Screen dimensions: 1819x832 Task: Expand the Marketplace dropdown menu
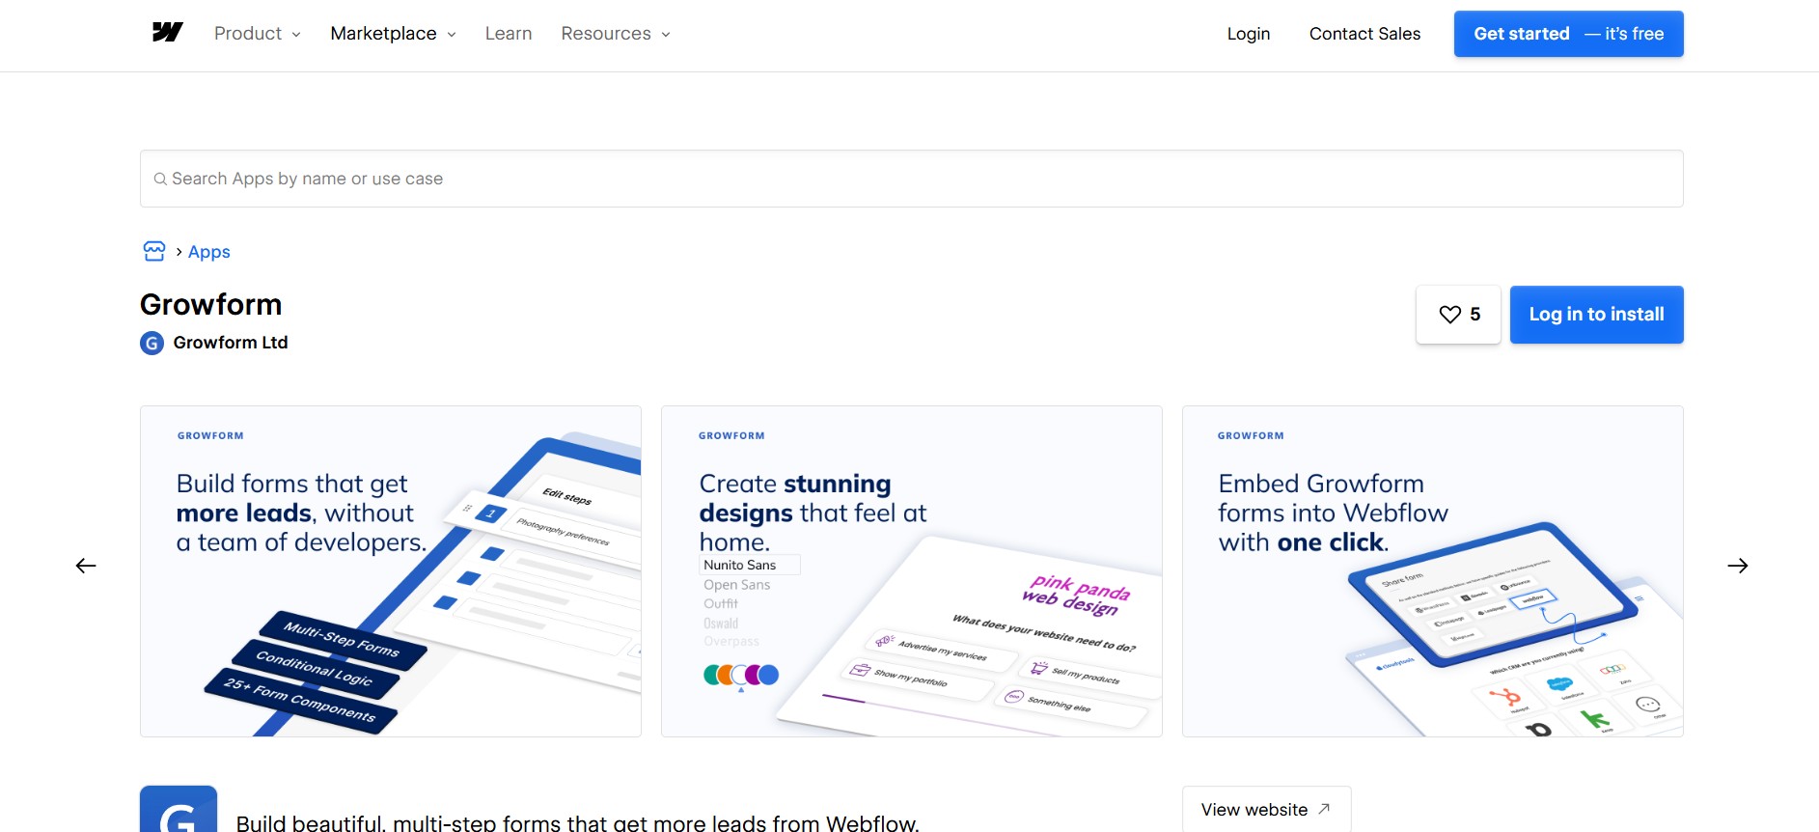[394, 34]
